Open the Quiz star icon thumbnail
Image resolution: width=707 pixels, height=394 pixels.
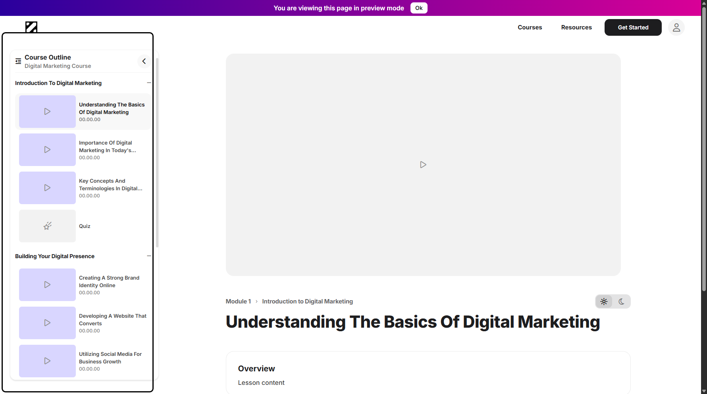coord(47,226)
